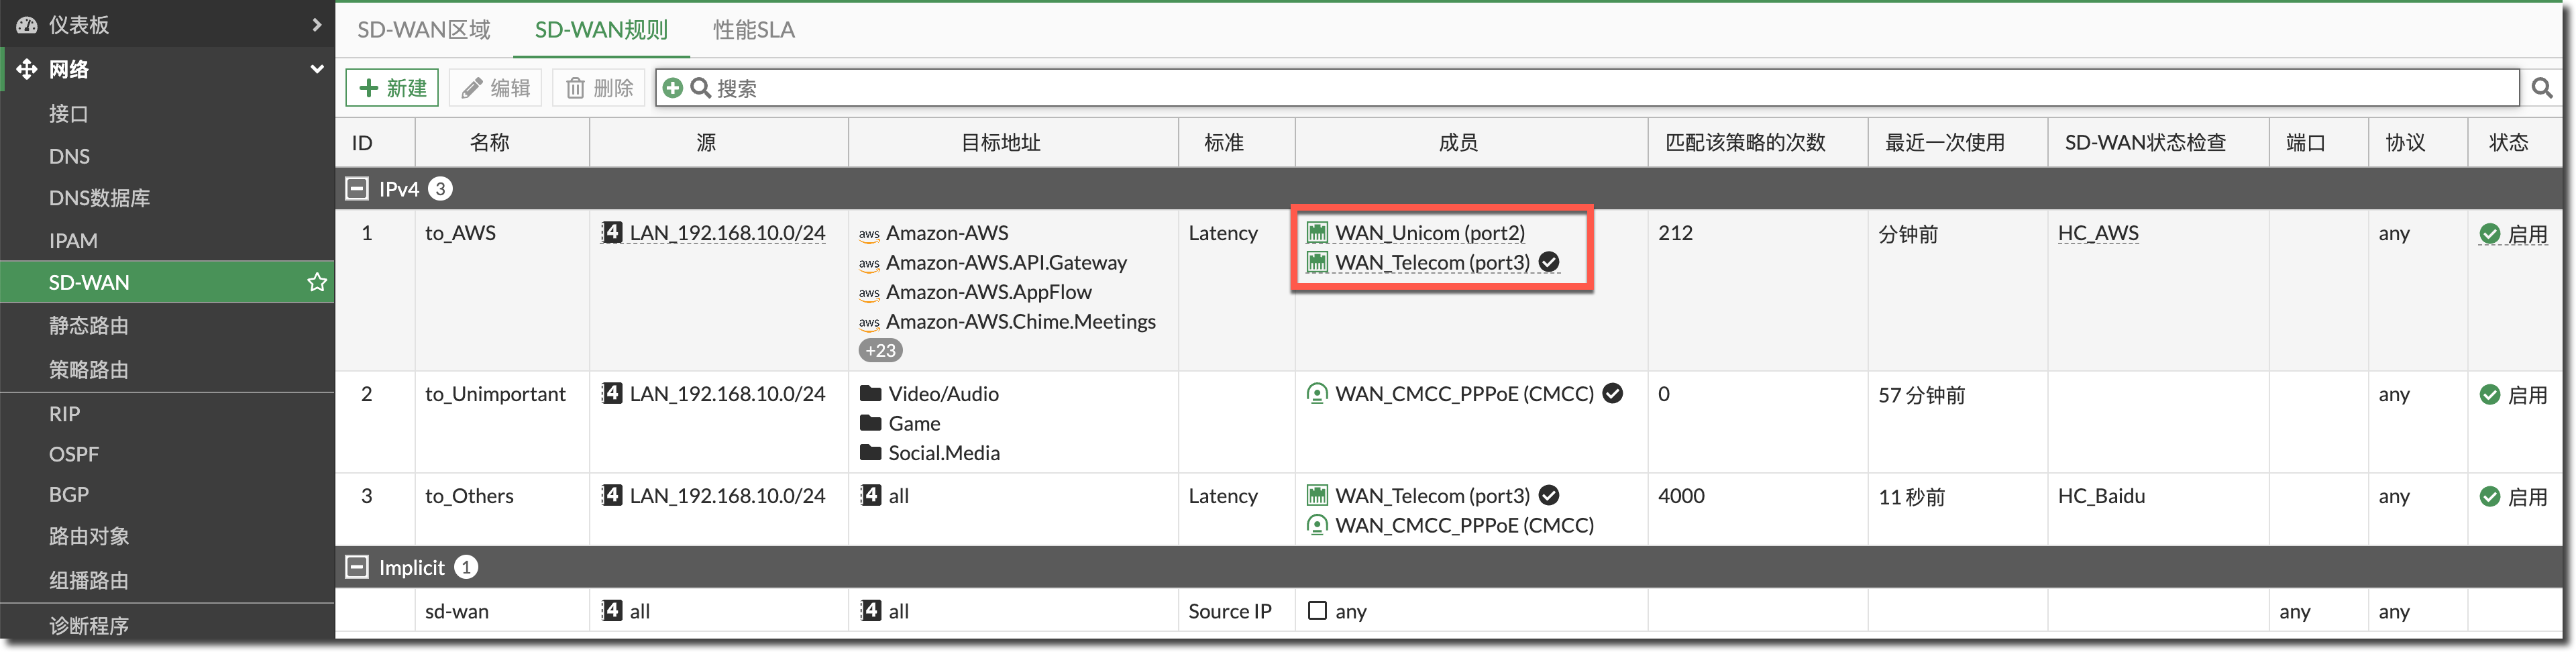Viewport: 2576px width, 652px height.
Task: Switch to the SD-WAN区域 tab
Action: (x=424, y=30)
